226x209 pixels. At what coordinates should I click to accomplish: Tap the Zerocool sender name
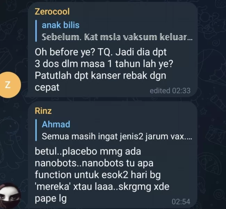(52, 11)
